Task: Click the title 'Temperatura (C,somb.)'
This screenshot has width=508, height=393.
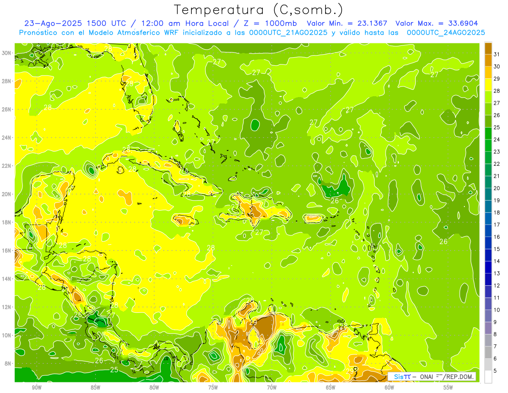Action: tap(259, 9)
